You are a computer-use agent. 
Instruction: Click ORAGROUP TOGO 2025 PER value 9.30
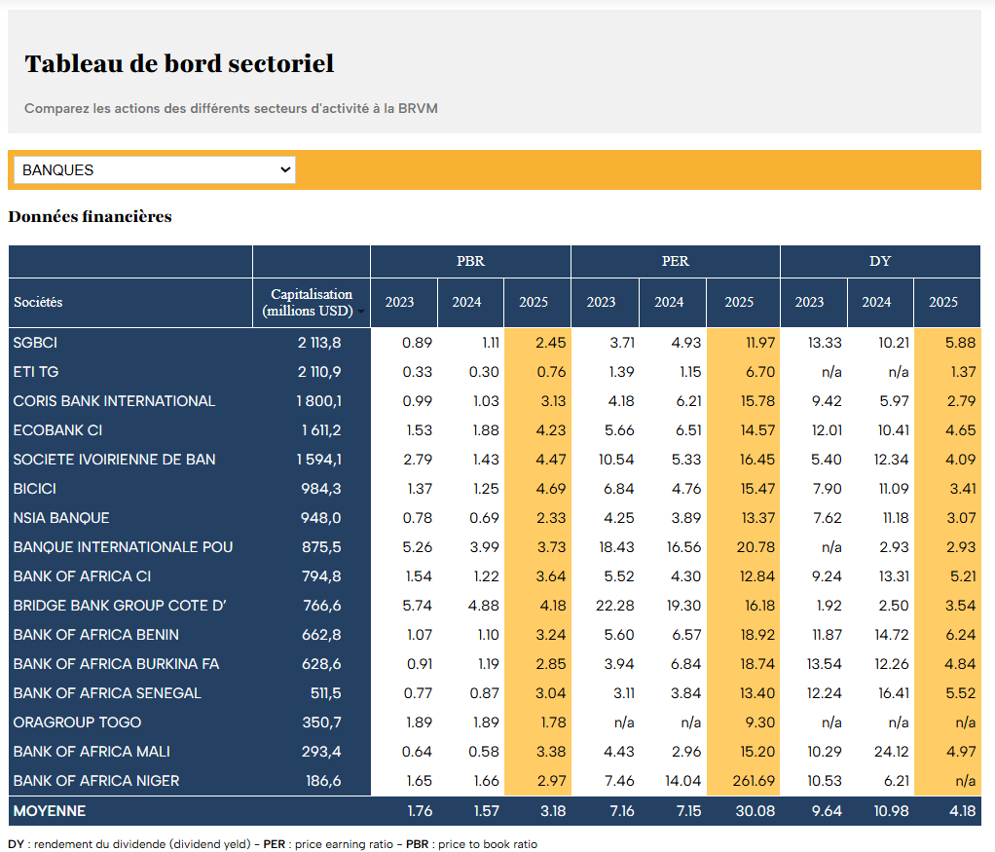click(x=759, y=722)
